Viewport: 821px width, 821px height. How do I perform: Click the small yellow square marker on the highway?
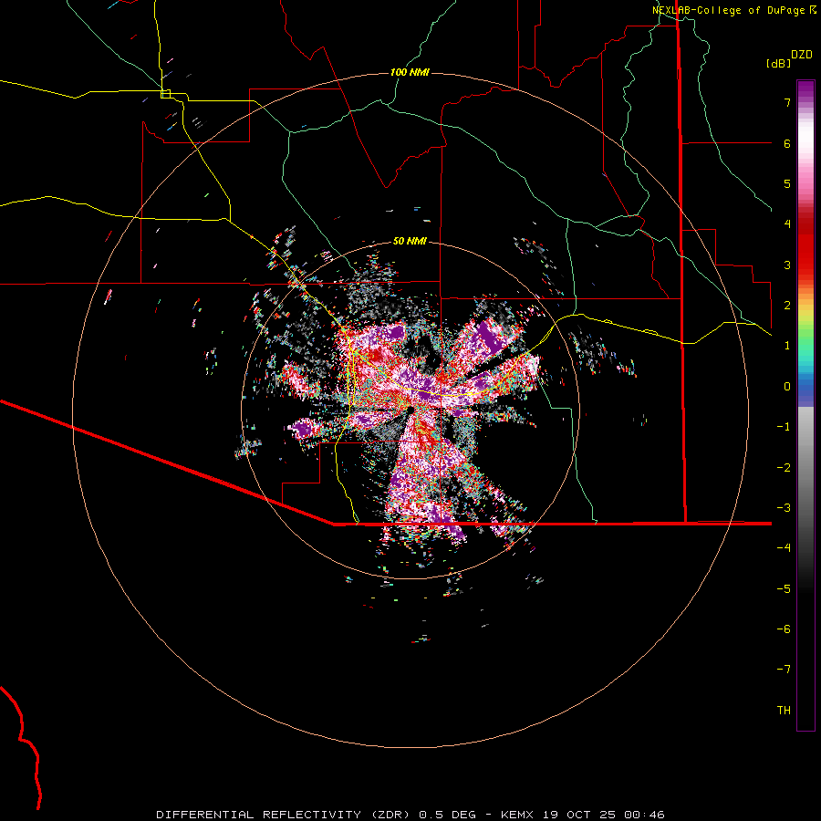click(x=165, y=94)
